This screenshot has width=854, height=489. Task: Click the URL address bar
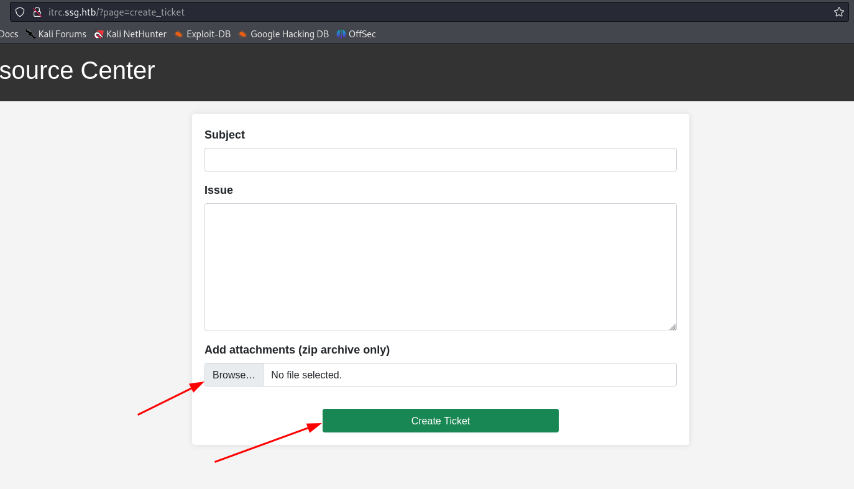click(x=435, y=12)
